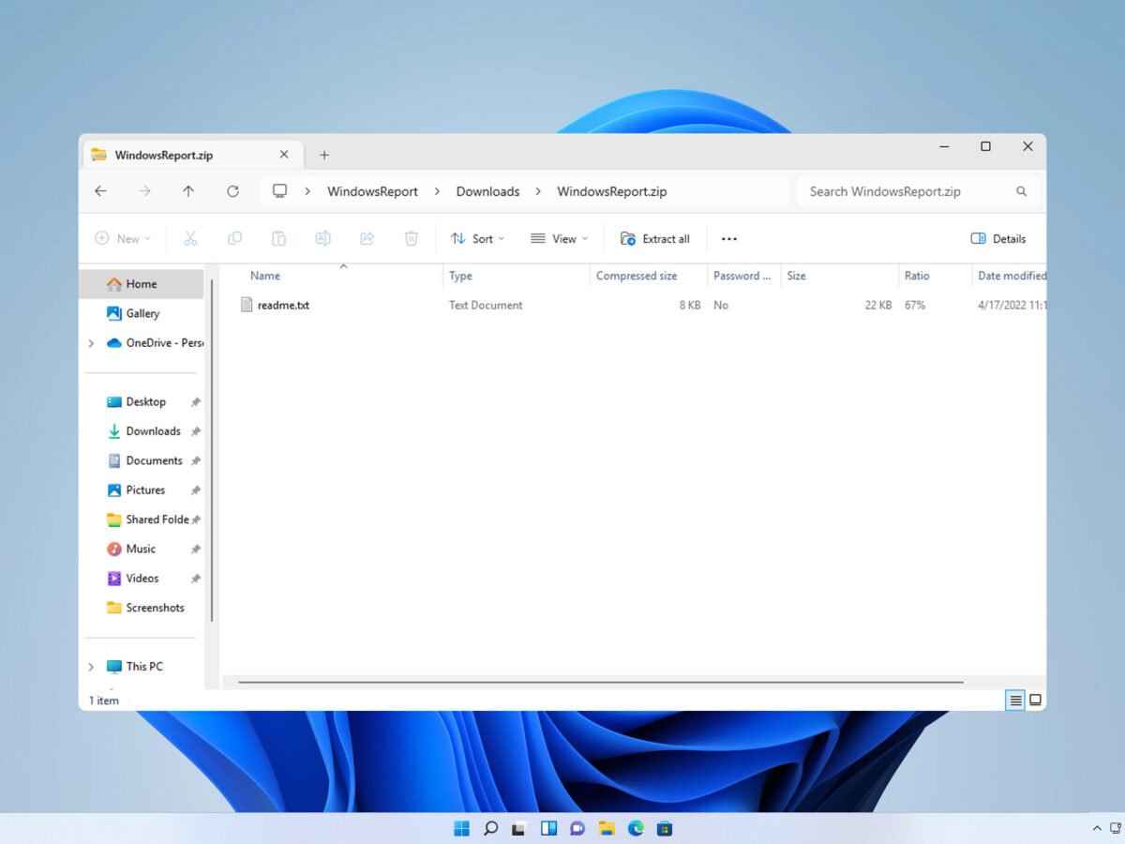Click the Paste clipboard icon
Screen dimensions: 1125x844
(278, 238)
